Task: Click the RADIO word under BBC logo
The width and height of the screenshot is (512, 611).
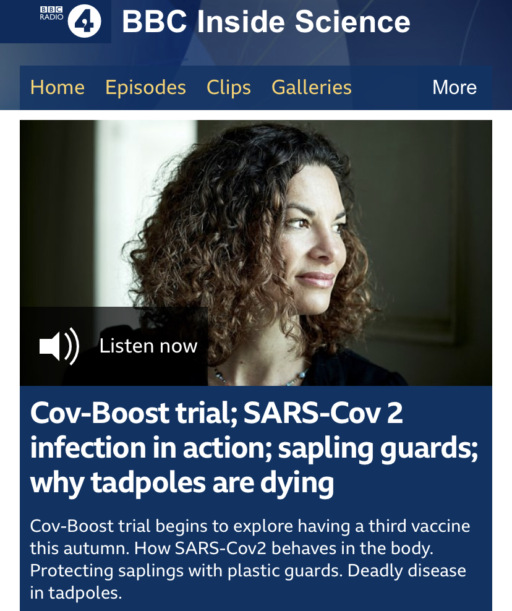Action: pos(51,17)
